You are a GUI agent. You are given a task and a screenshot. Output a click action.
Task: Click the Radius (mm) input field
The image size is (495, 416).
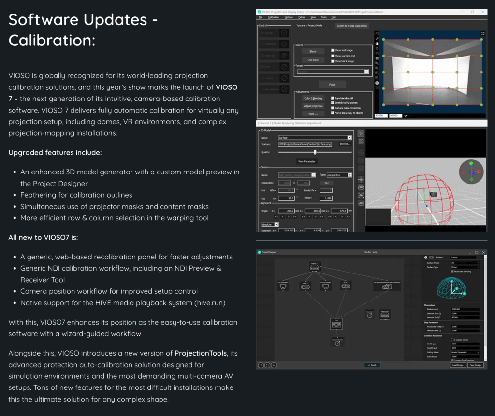464,309
